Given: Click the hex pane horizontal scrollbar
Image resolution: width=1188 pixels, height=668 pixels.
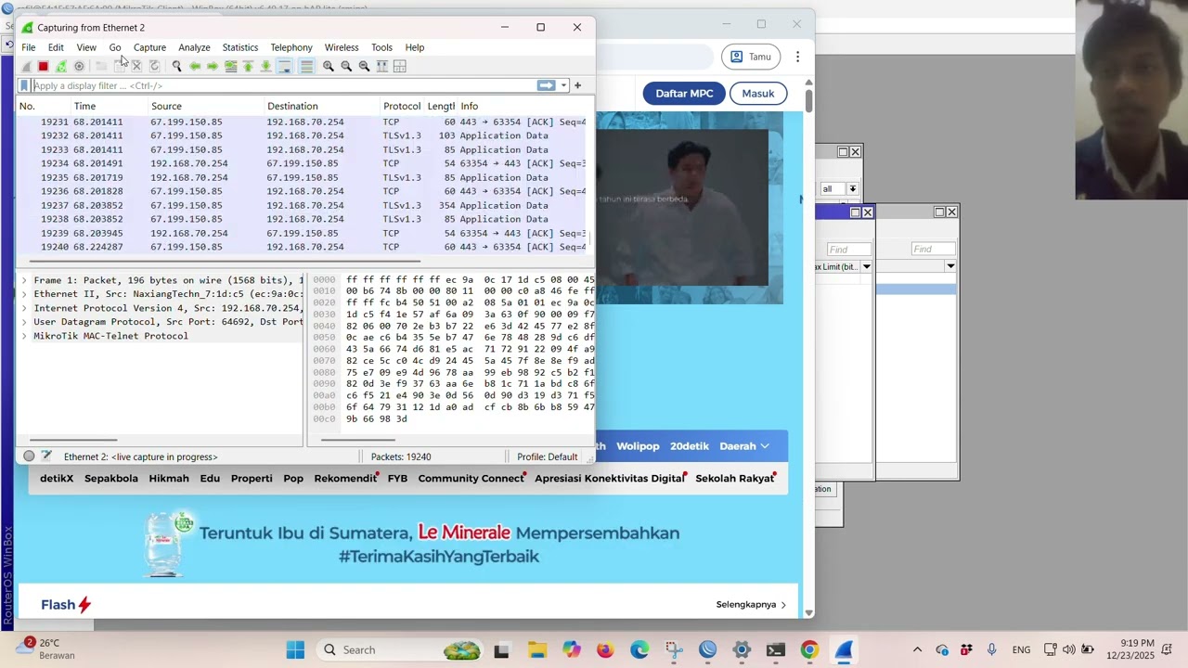Looking at the screenshot, I should (357, 440).
